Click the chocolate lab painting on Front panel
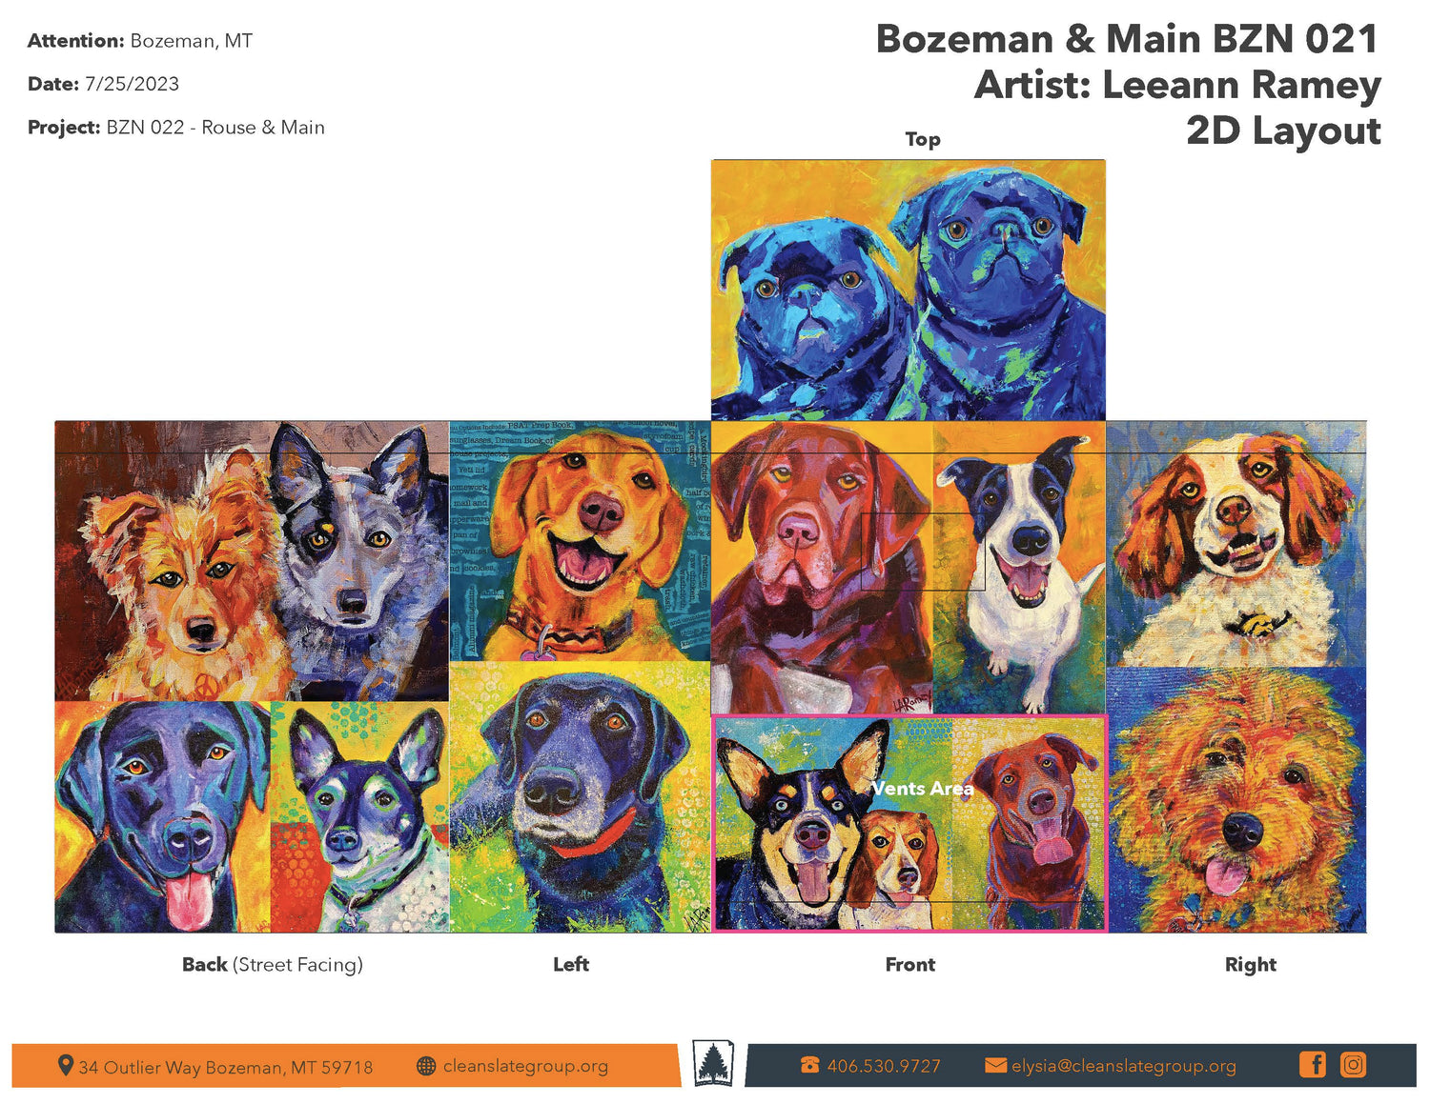 point(822,568)
